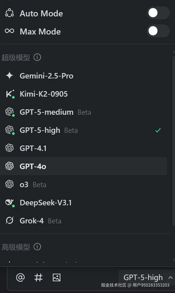Viewport: 175px width, 293px height.
Task: Click the Gemini sparkle icon
Action: point(9,76)
